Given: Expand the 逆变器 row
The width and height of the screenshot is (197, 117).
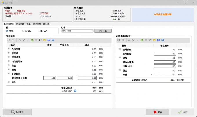Looking at the screenshot, I should tap(8, 53).
